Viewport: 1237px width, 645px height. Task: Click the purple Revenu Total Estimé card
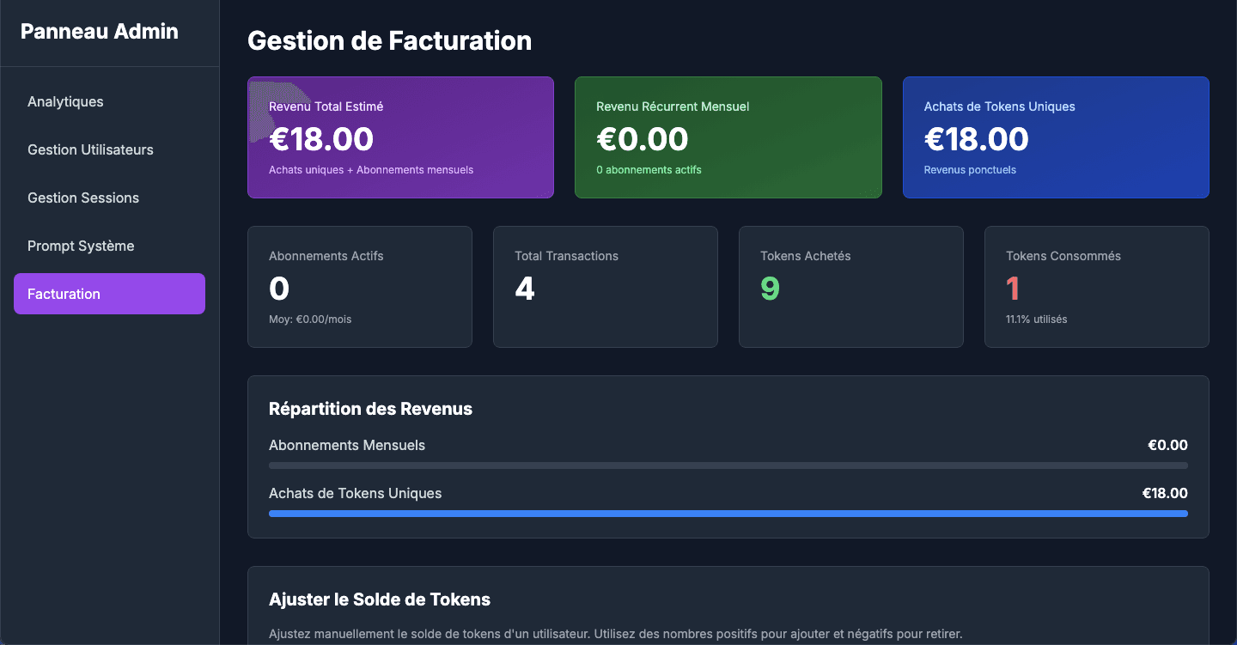[x=400, y=137]
